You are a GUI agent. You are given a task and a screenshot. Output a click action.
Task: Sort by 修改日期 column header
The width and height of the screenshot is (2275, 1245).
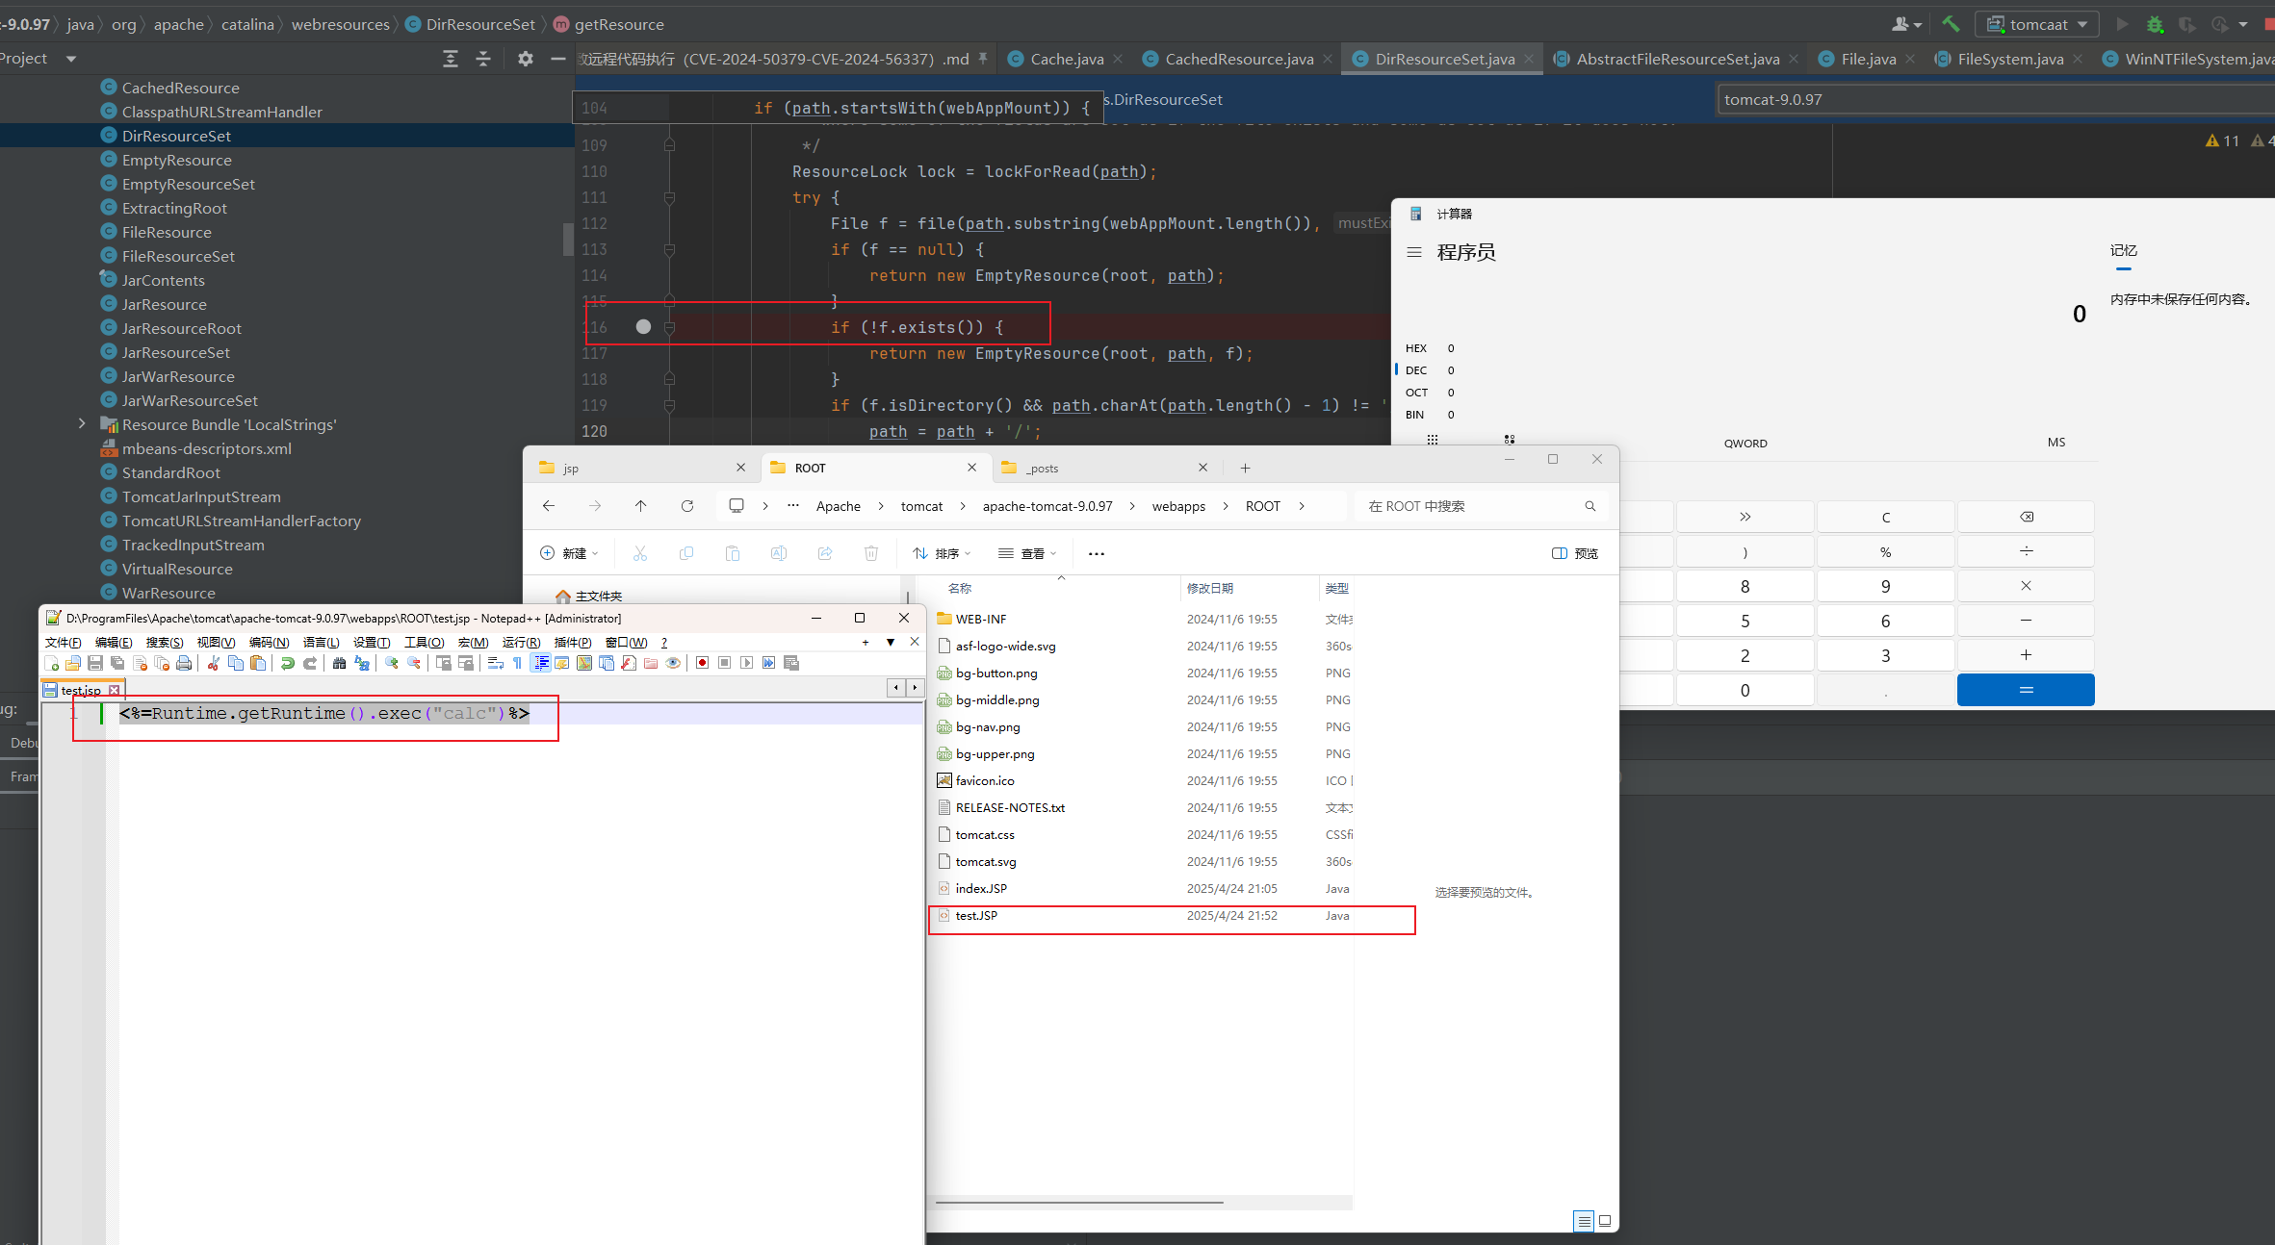click(1210, 588)
